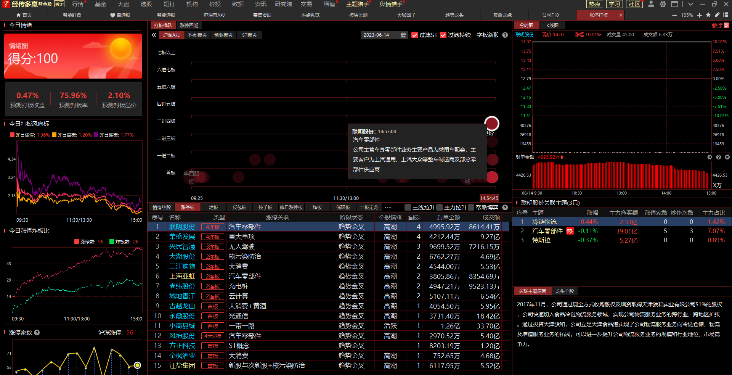The width and height of the screenshot is (732, 375).
Task: Open 自选股 heart tab
Action: [x=120, y=15]
